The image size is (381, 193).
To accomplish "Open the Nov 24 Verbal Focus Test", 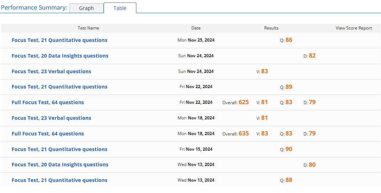I will point(51,71).
